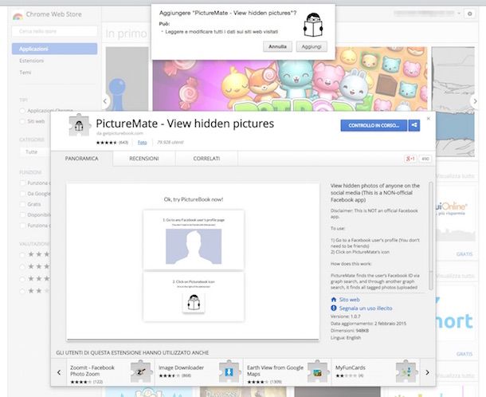The image size is (486, 397).
Task: Open the settings gear in the store header
Action: [x=470, y=14]
